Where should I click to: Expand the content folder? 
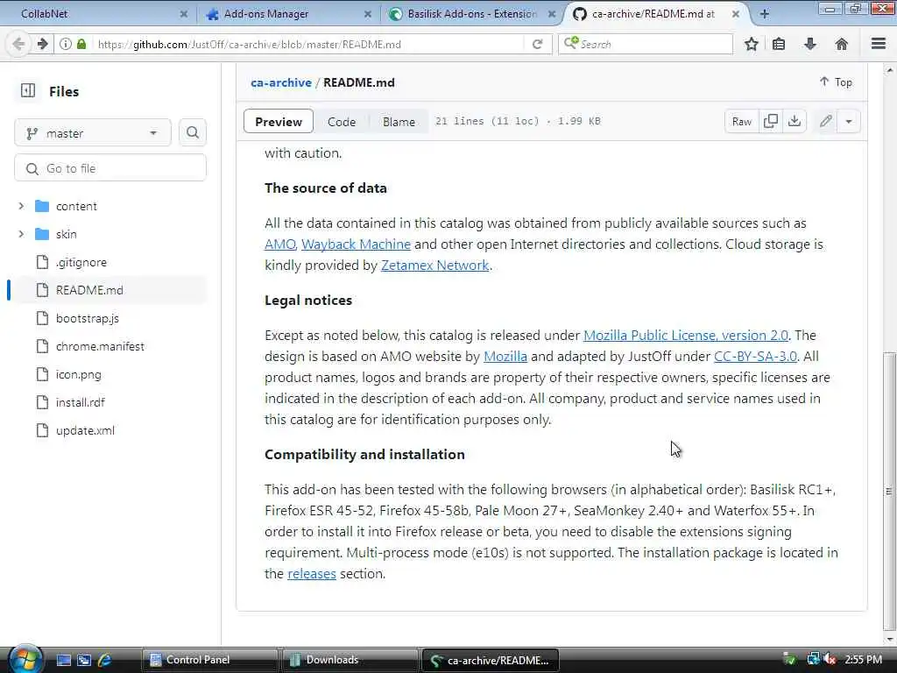(x=21, y=206)
